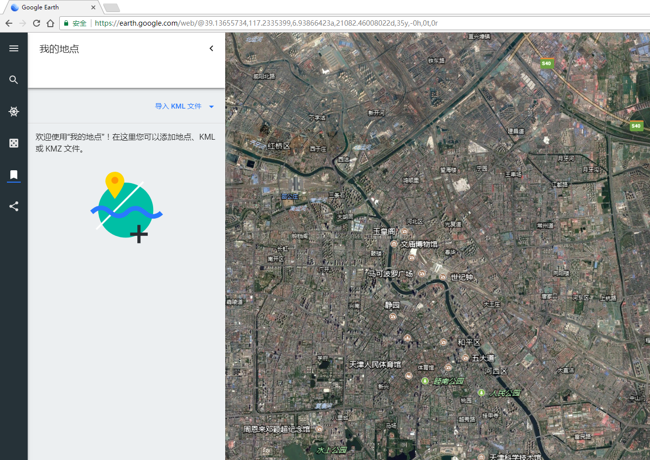
Task: Click the 红桥区 district label
Action: coord(279,146)
